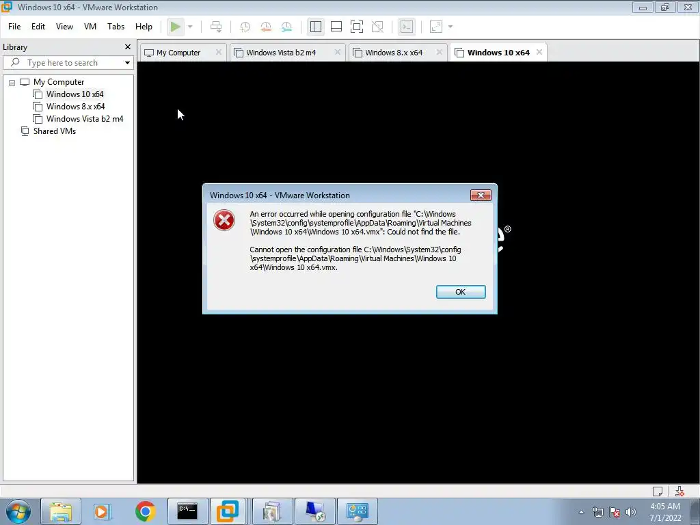Open the Edit menu
The image size is (700, 525).
point(38,27)
